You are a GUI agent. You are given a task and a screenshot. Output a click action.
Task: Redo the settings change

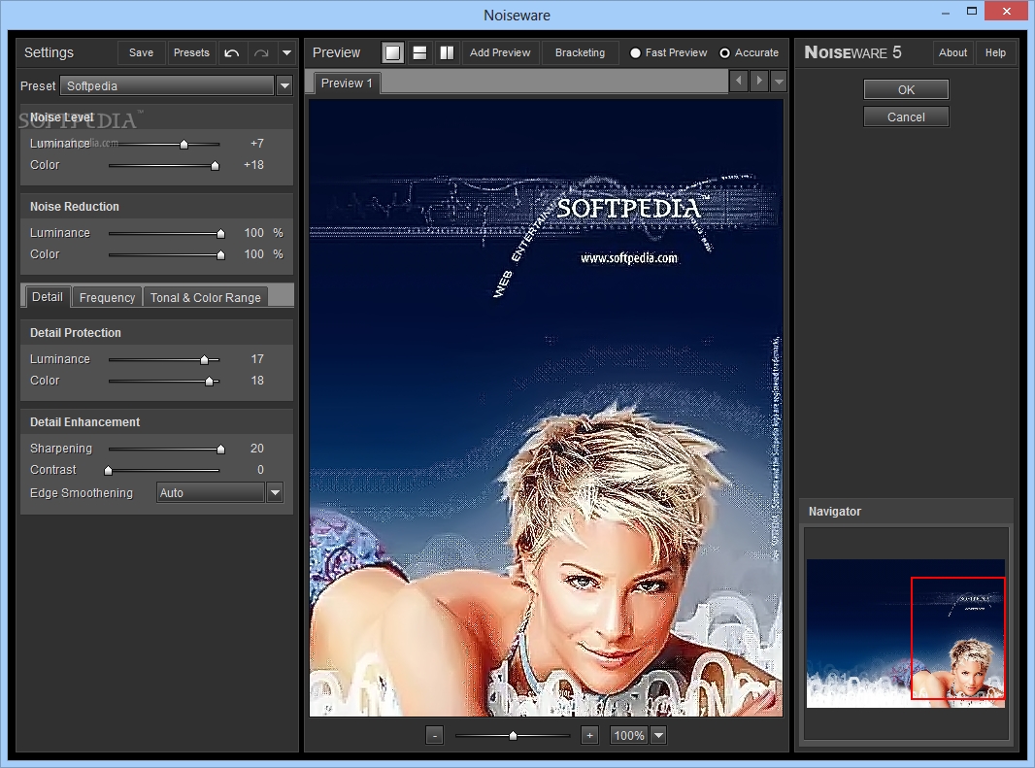[x=262, y=52]
